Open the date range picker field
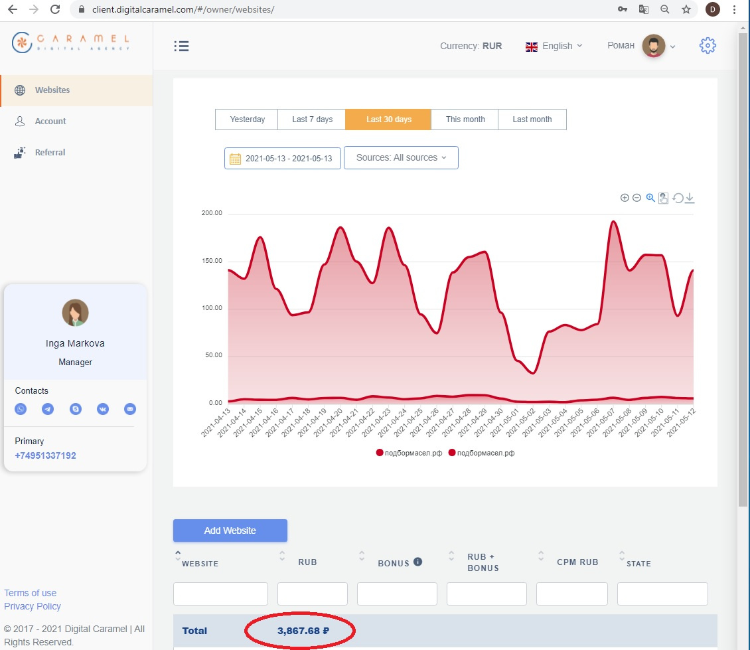Screen dimensions: 750x650 [x=283, y=159]
